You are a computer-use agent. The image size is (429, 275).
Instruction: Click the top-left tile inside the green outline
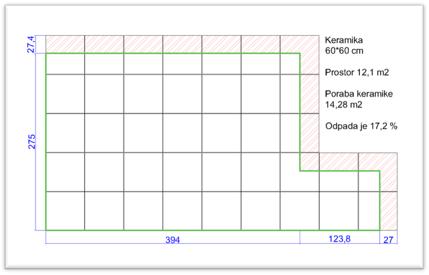65,64
